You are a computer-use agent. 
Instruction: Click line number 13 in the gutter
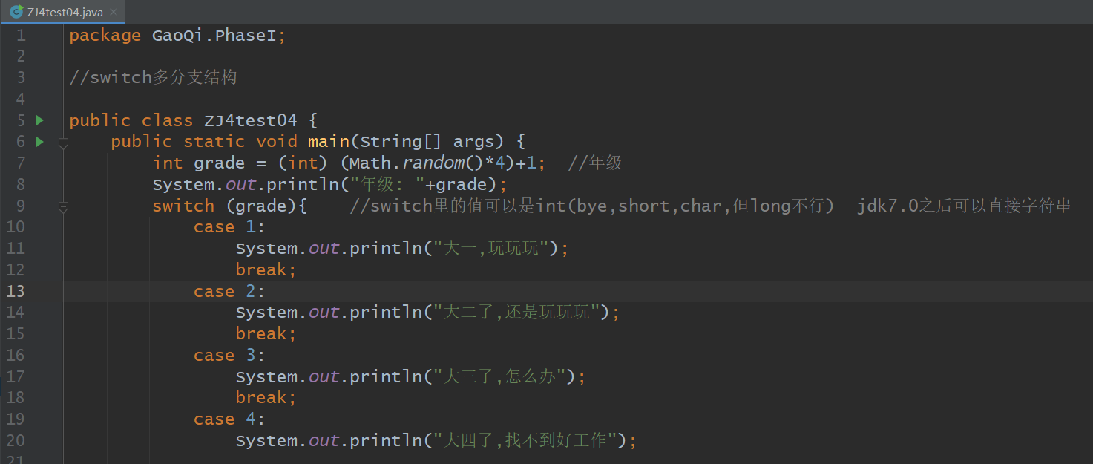point(16,291)
